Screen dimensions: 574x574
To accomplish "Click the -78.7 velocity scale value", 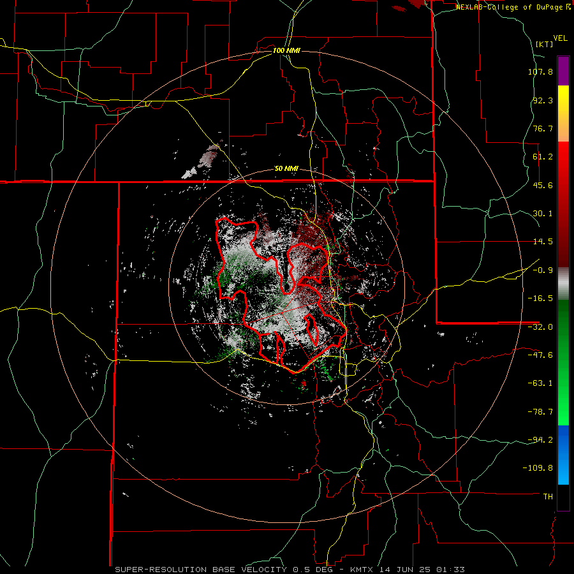I will pos(540,412).
